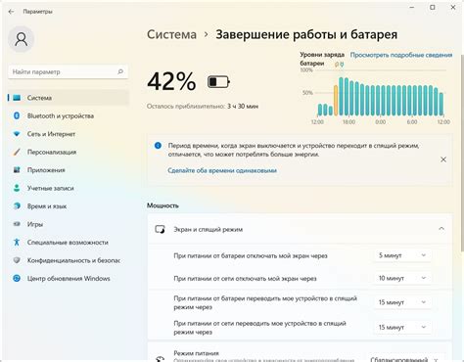Click the Найти параметр search field
This screenshot has height=362, width=464.
point(68,71)
